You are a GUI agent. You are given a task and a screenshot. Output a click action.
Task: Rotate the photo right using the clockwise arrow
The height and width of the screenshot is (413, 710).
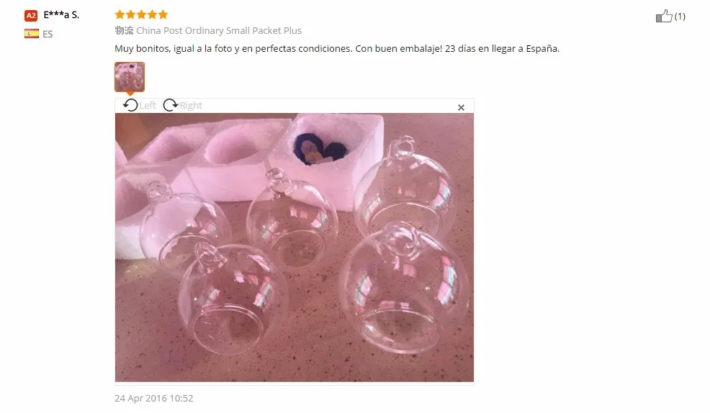tap(170, 105)
